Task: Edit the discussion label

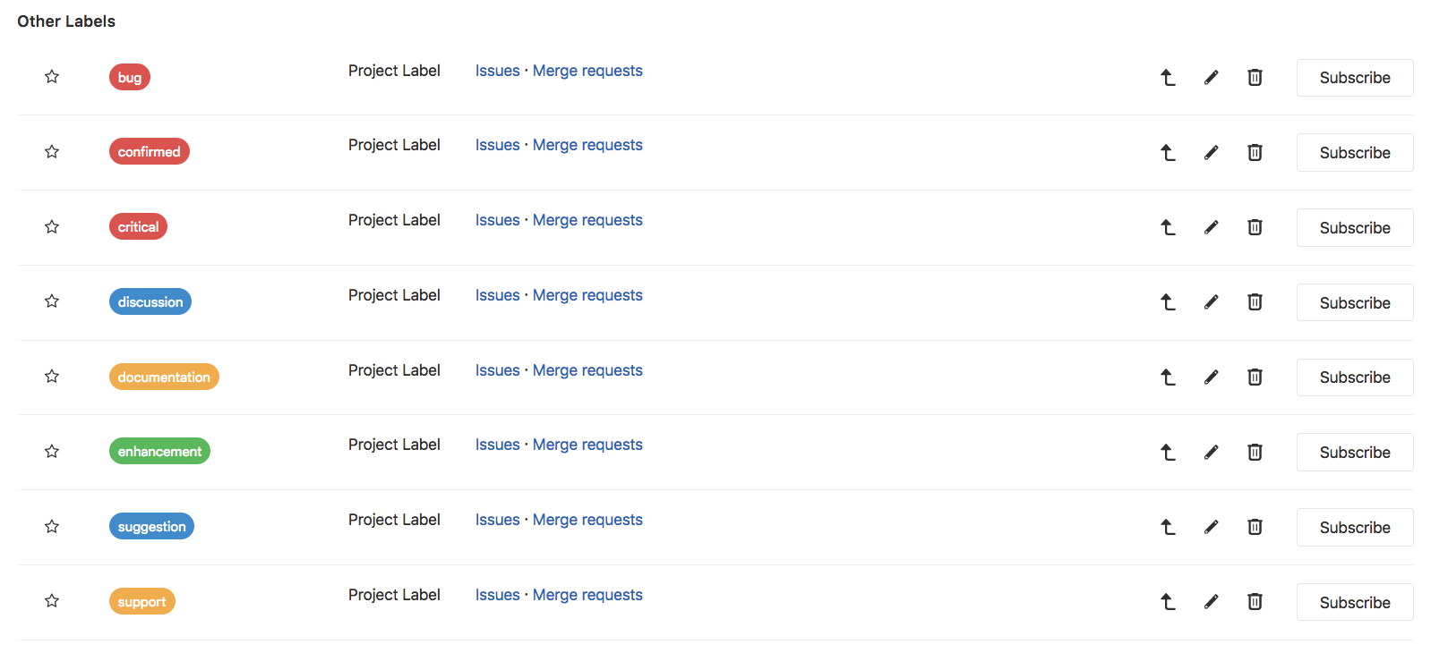Action: pyautogui.click(x=1211, y=302)
